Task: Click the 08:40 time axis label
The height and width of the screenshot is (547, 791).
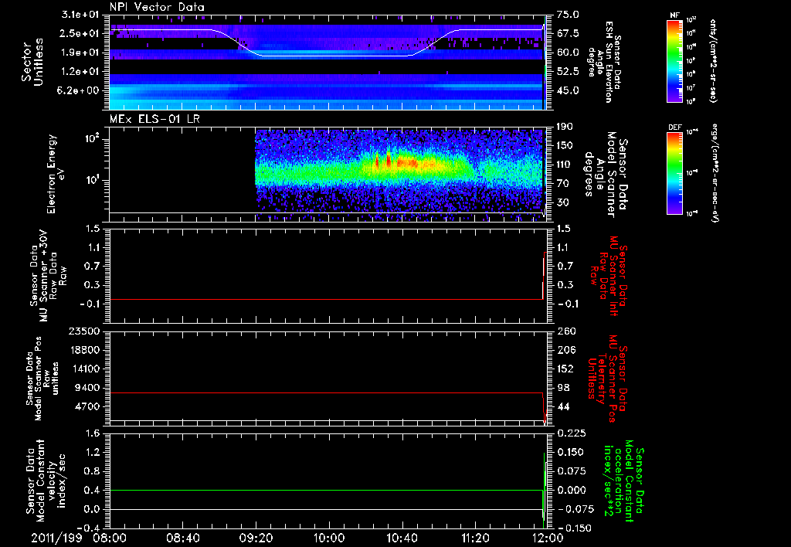Action: tap(183, 538)
